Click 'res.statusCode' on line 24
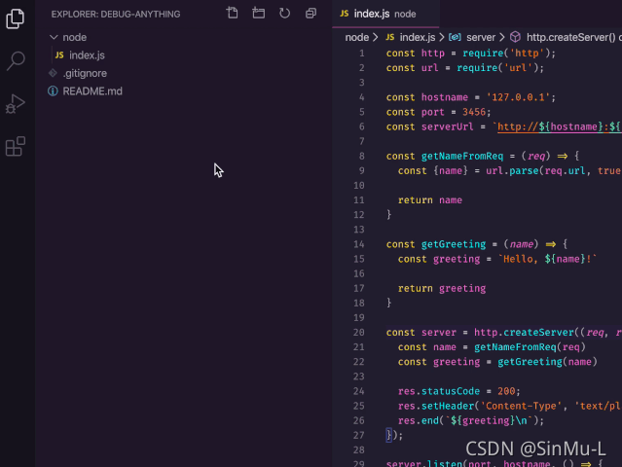The height and width of the screenshot is (467, 622). pos(439,391)
